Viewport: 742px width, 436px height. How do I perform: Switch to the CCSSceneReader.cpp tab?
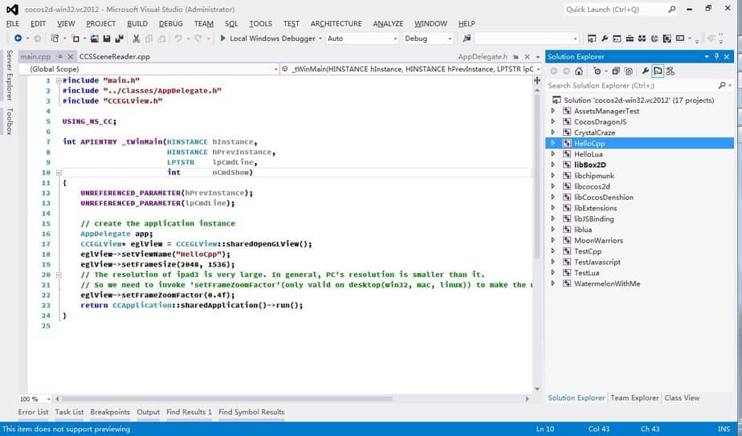coord(114,57)
